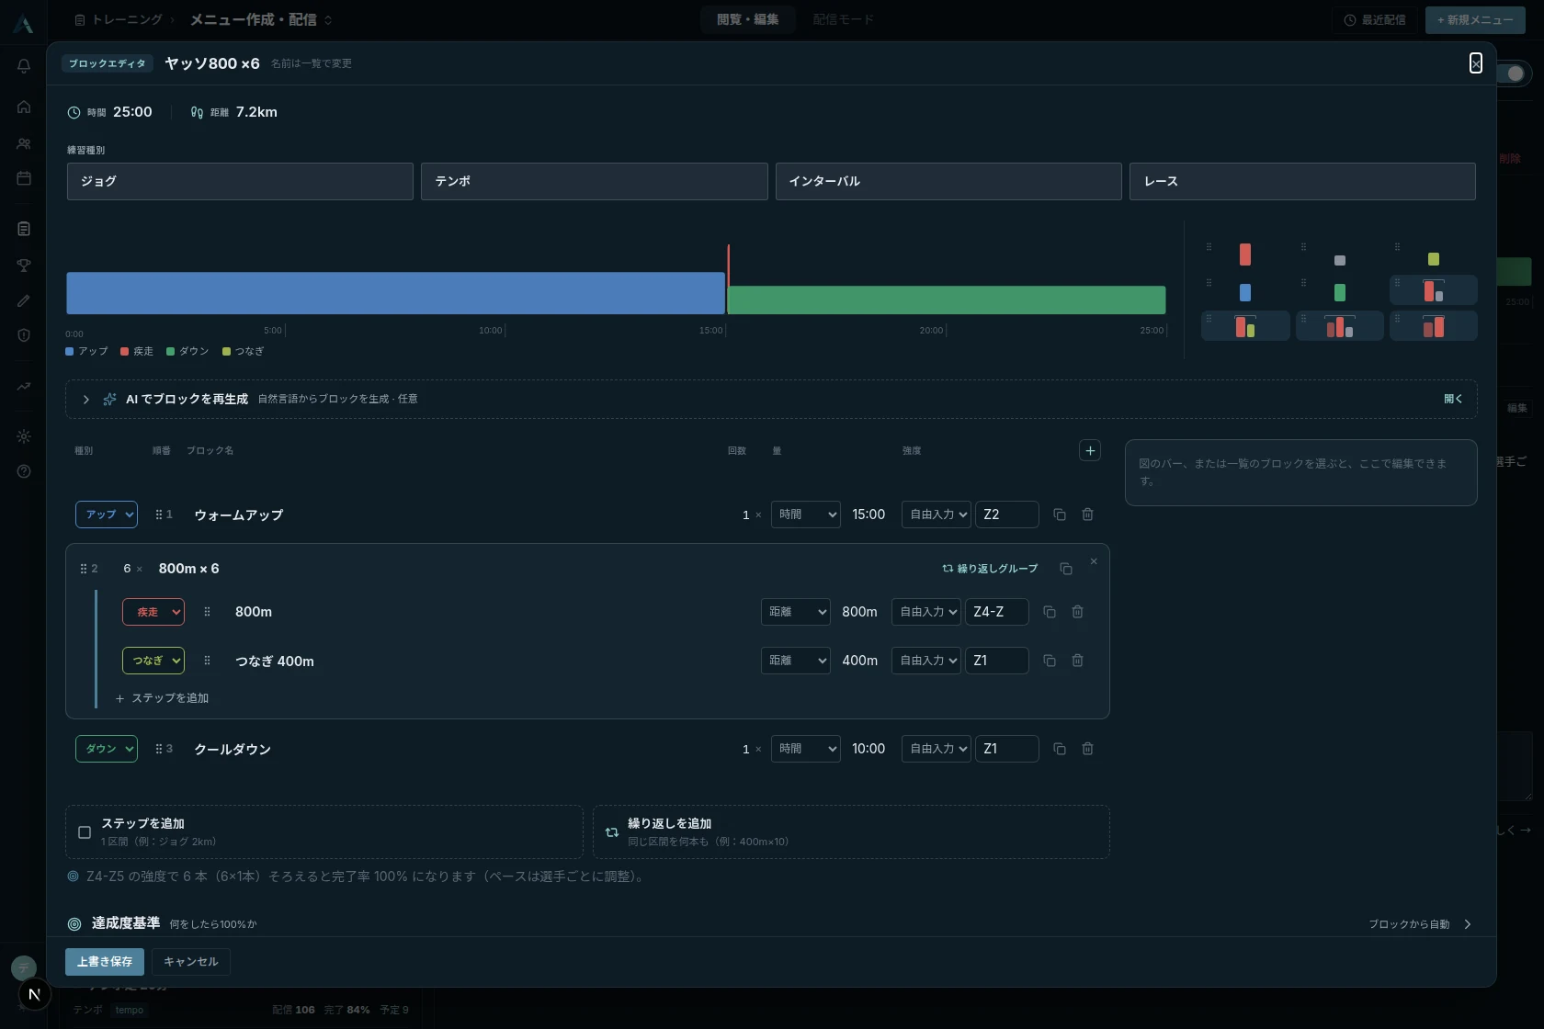Click the Z2 intensity field
The image size is (1544, 1029).
tap(1006, 514)
